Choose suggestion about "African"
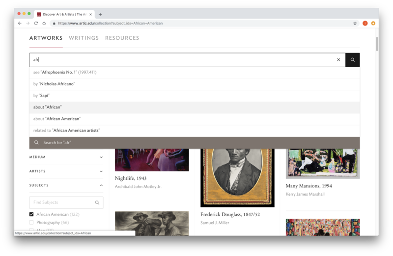Image resolution: width=393 pixels, height=256 pixels. pos(195,107)
